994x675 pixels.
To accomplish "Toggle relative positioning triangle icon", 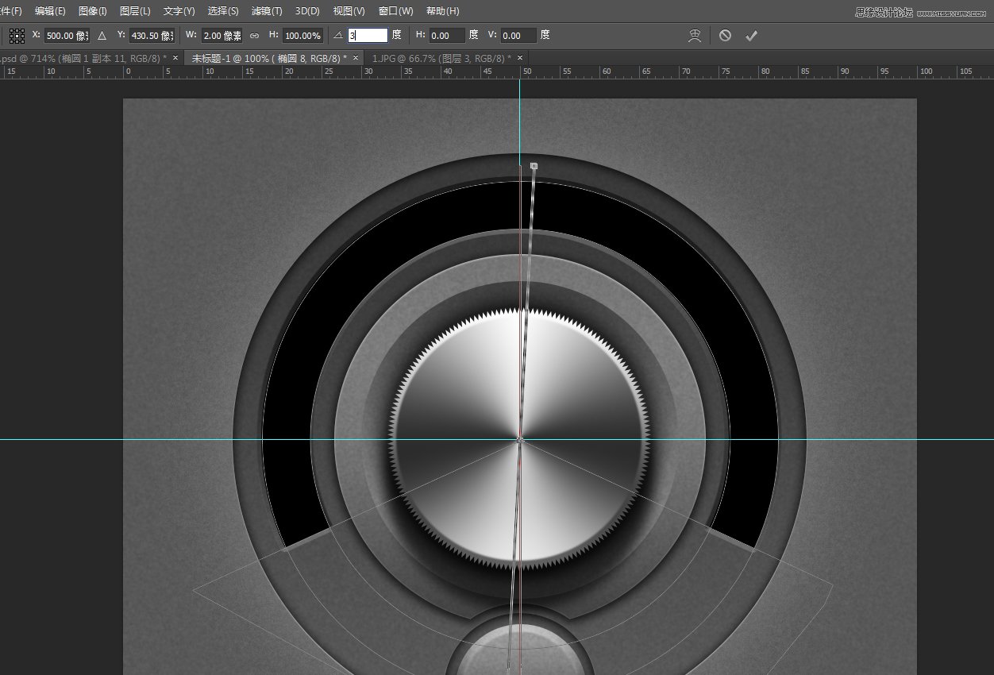I will 102,36.
